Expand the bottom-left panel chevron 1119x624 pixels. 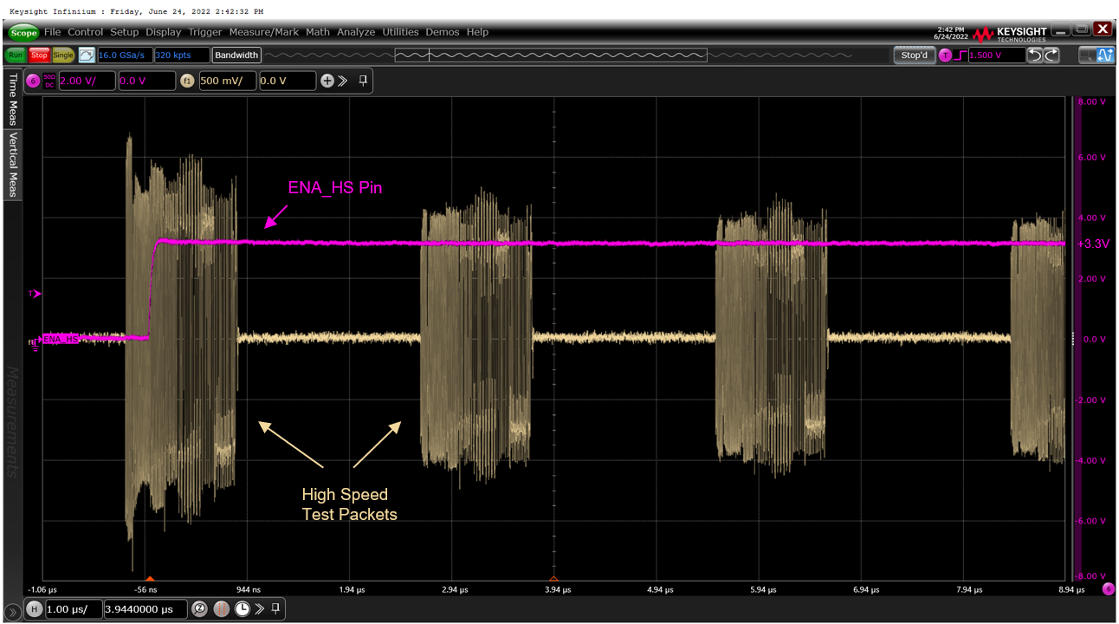point(12,612)
